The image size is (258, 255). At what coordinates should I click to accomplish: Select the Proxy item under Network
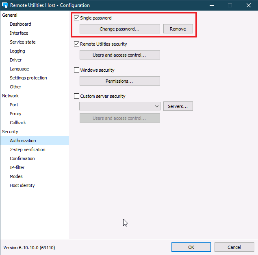15,114
